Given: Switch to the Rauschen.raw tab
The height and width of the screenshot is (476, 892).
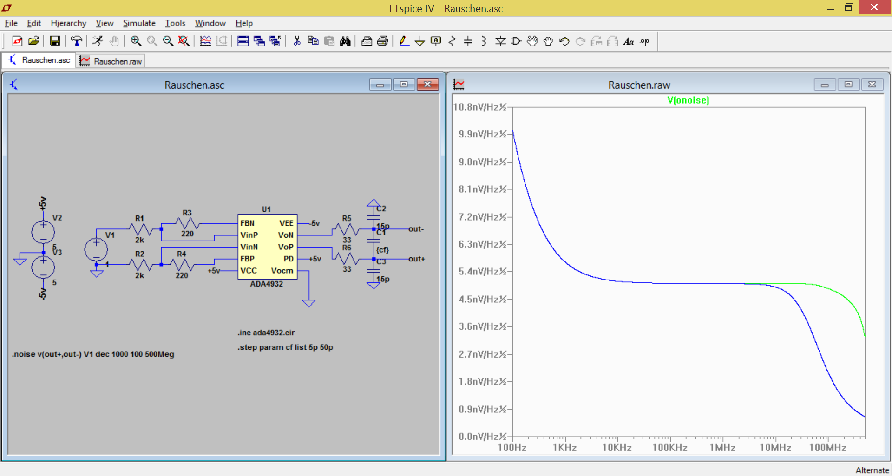Looking at the screenshot, I should pos(111,61).
